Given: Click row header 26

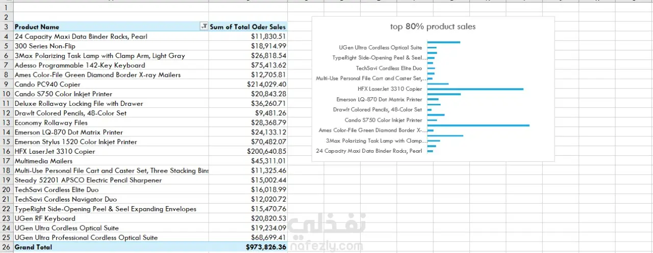Looking at the screenshot, I should click(x=6, y=247).
